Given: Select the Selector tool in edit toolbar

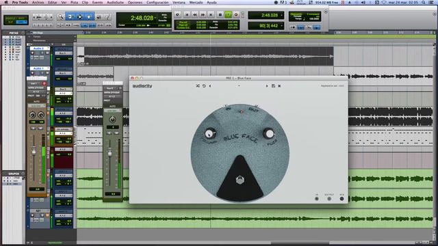Looking at the screenshot, I should click(79, 17).
